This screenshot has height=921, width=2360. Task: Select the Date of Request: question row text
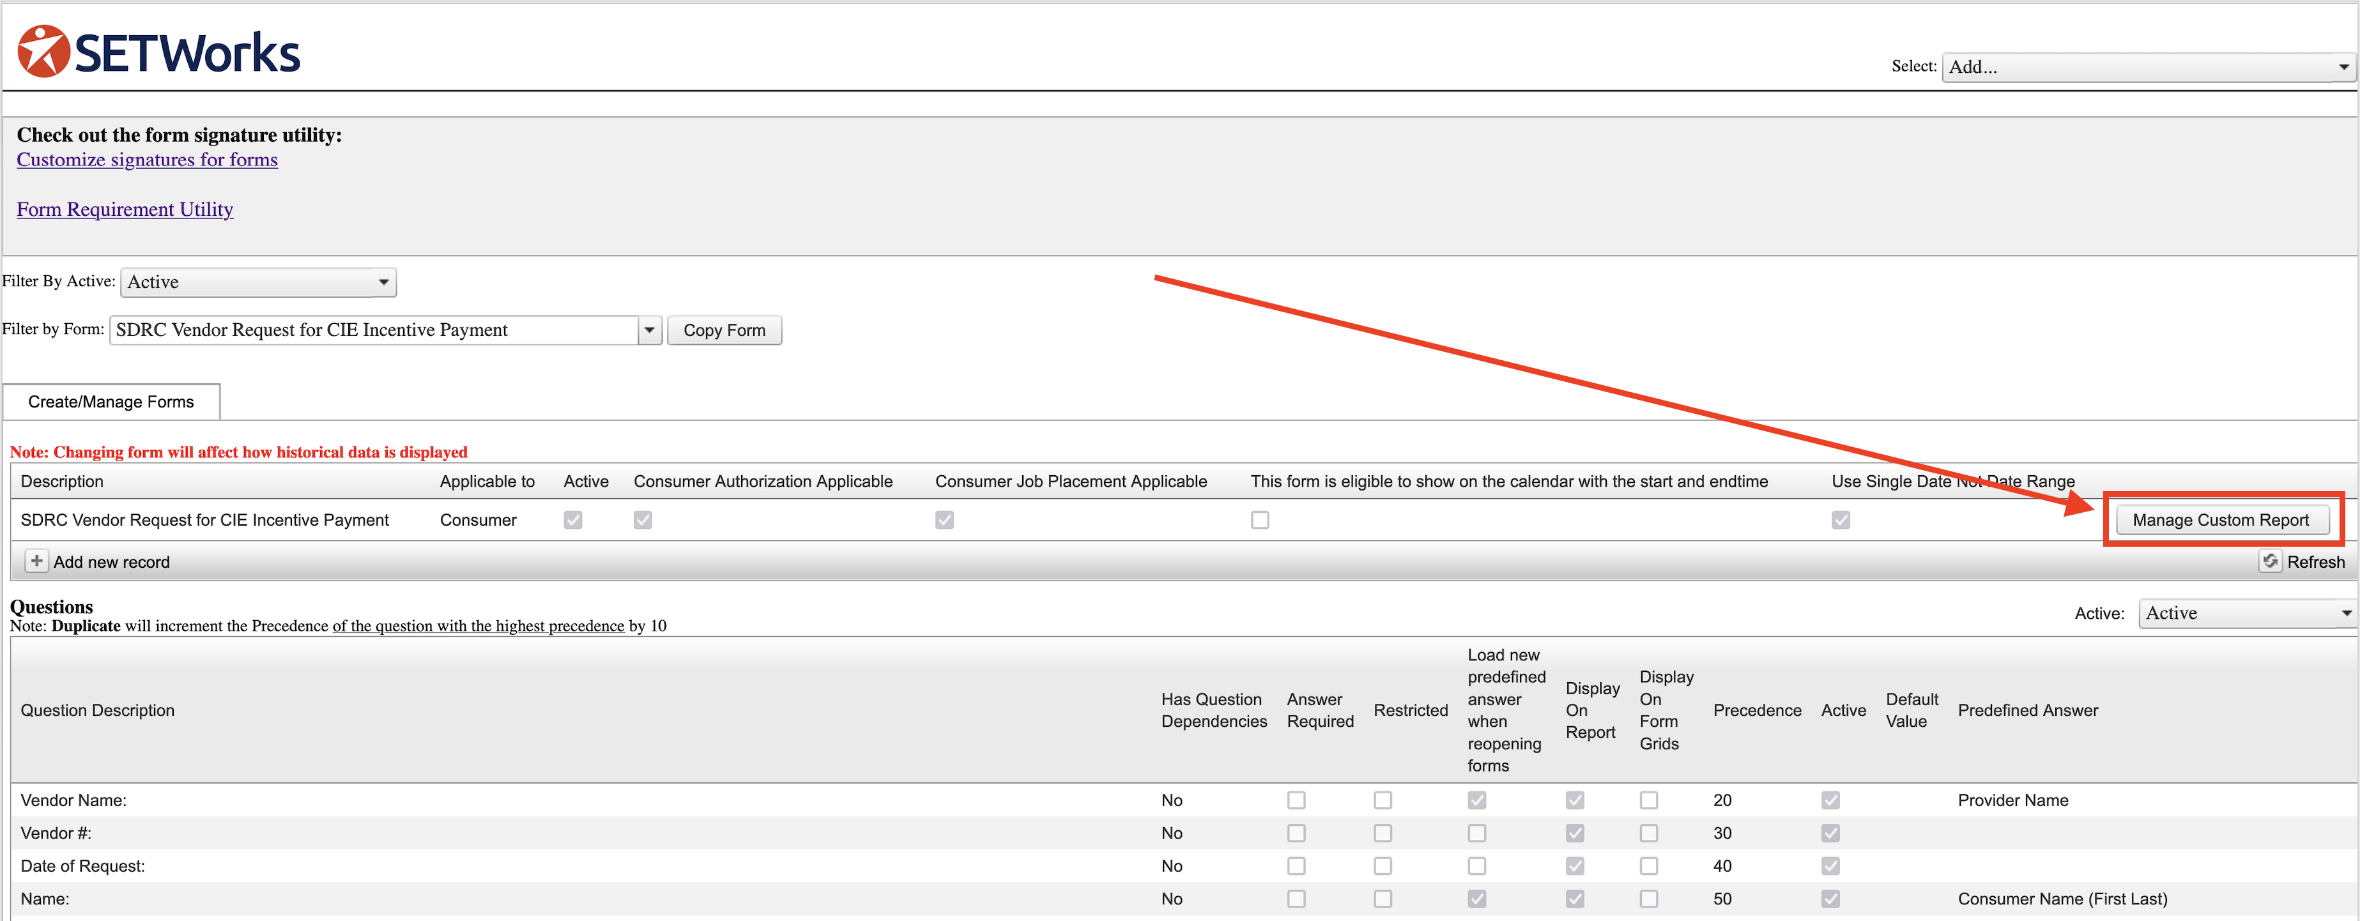pyautogui.click(x=82, y=866)
